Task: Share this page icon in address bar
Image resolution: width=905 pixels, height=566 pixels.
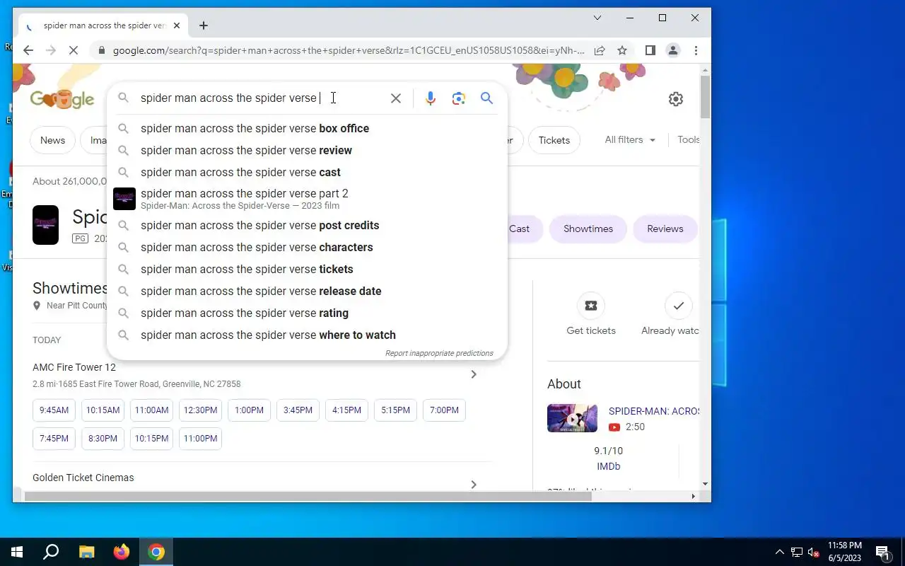Action: (x=600, y=50)
